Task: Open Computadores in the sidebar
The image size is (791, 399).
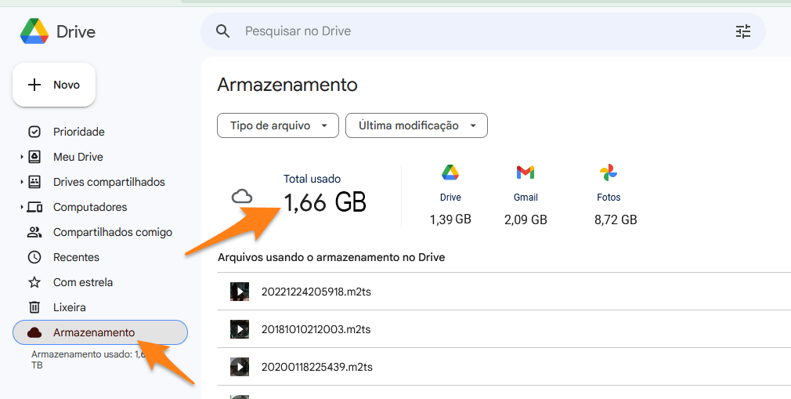Action: [x=90, y=207]
